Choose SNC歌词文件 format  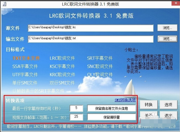tap(100, 66)
